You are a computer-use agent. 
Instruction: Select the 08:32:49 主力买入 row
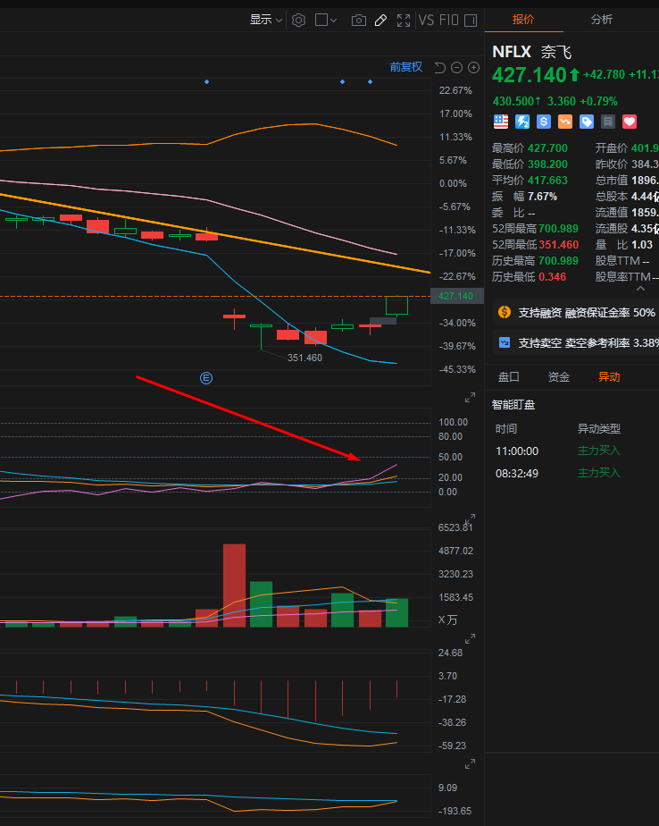point(571,473)
